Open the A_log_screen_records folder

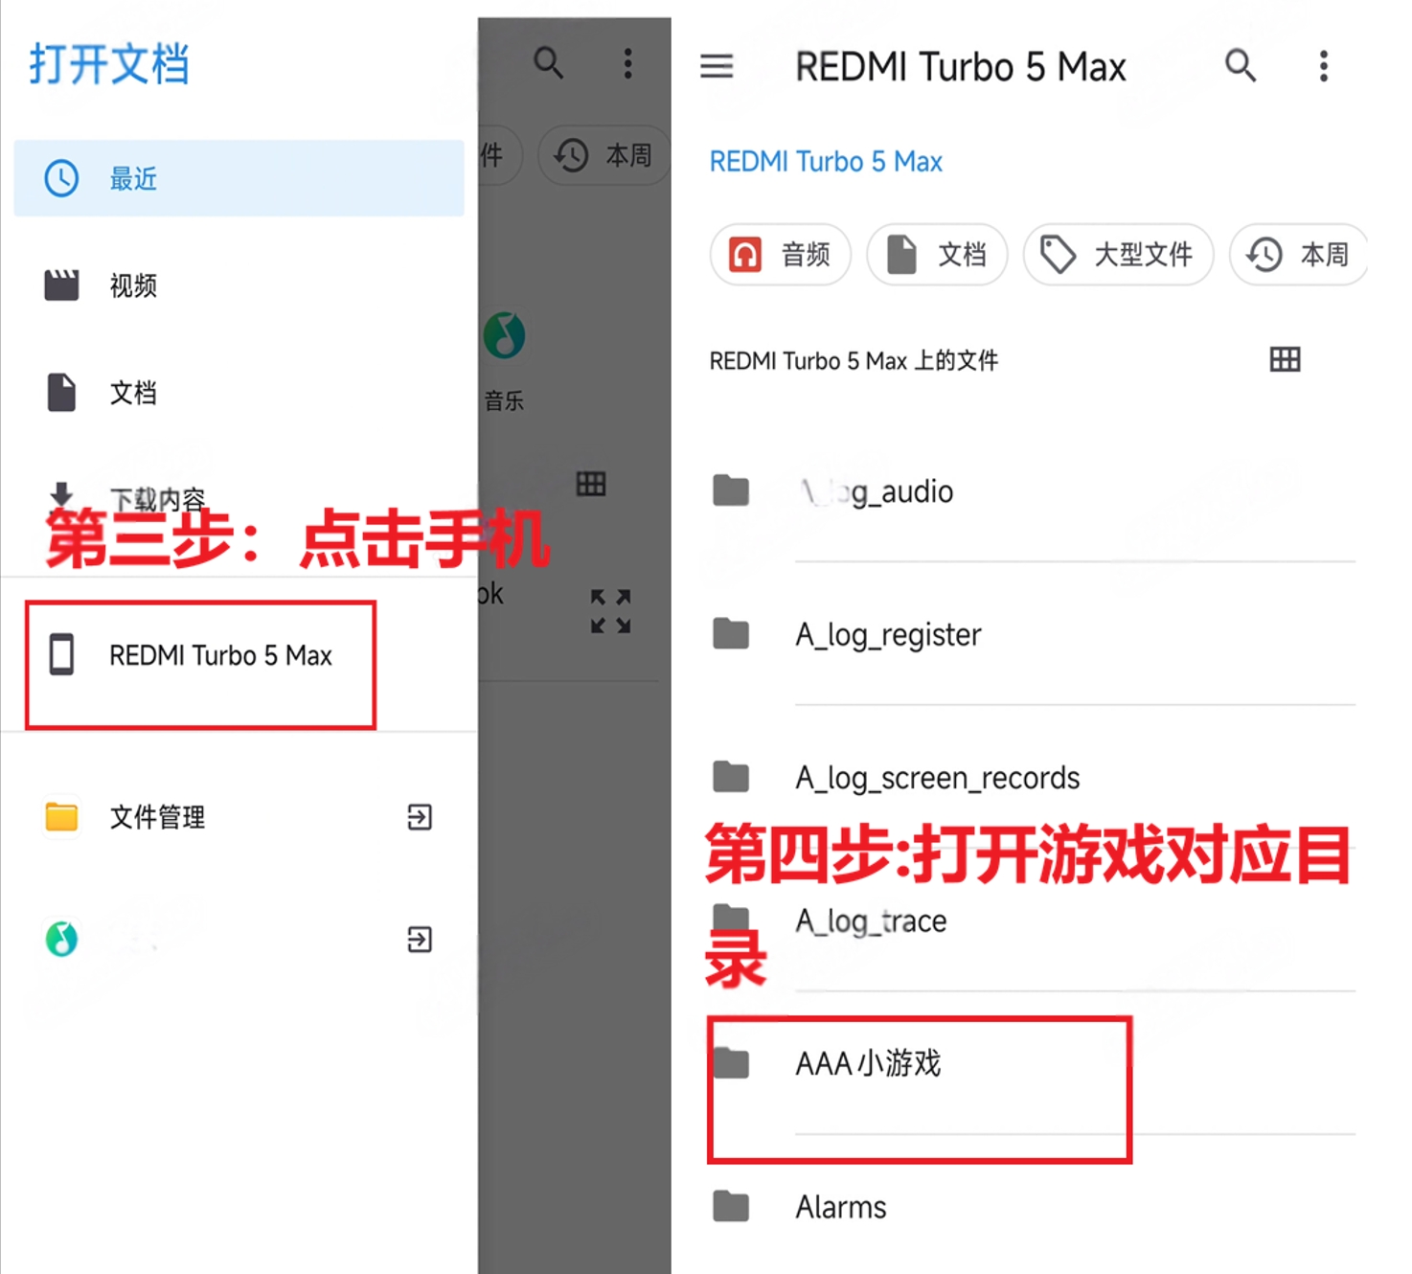[x=936, y=778]
